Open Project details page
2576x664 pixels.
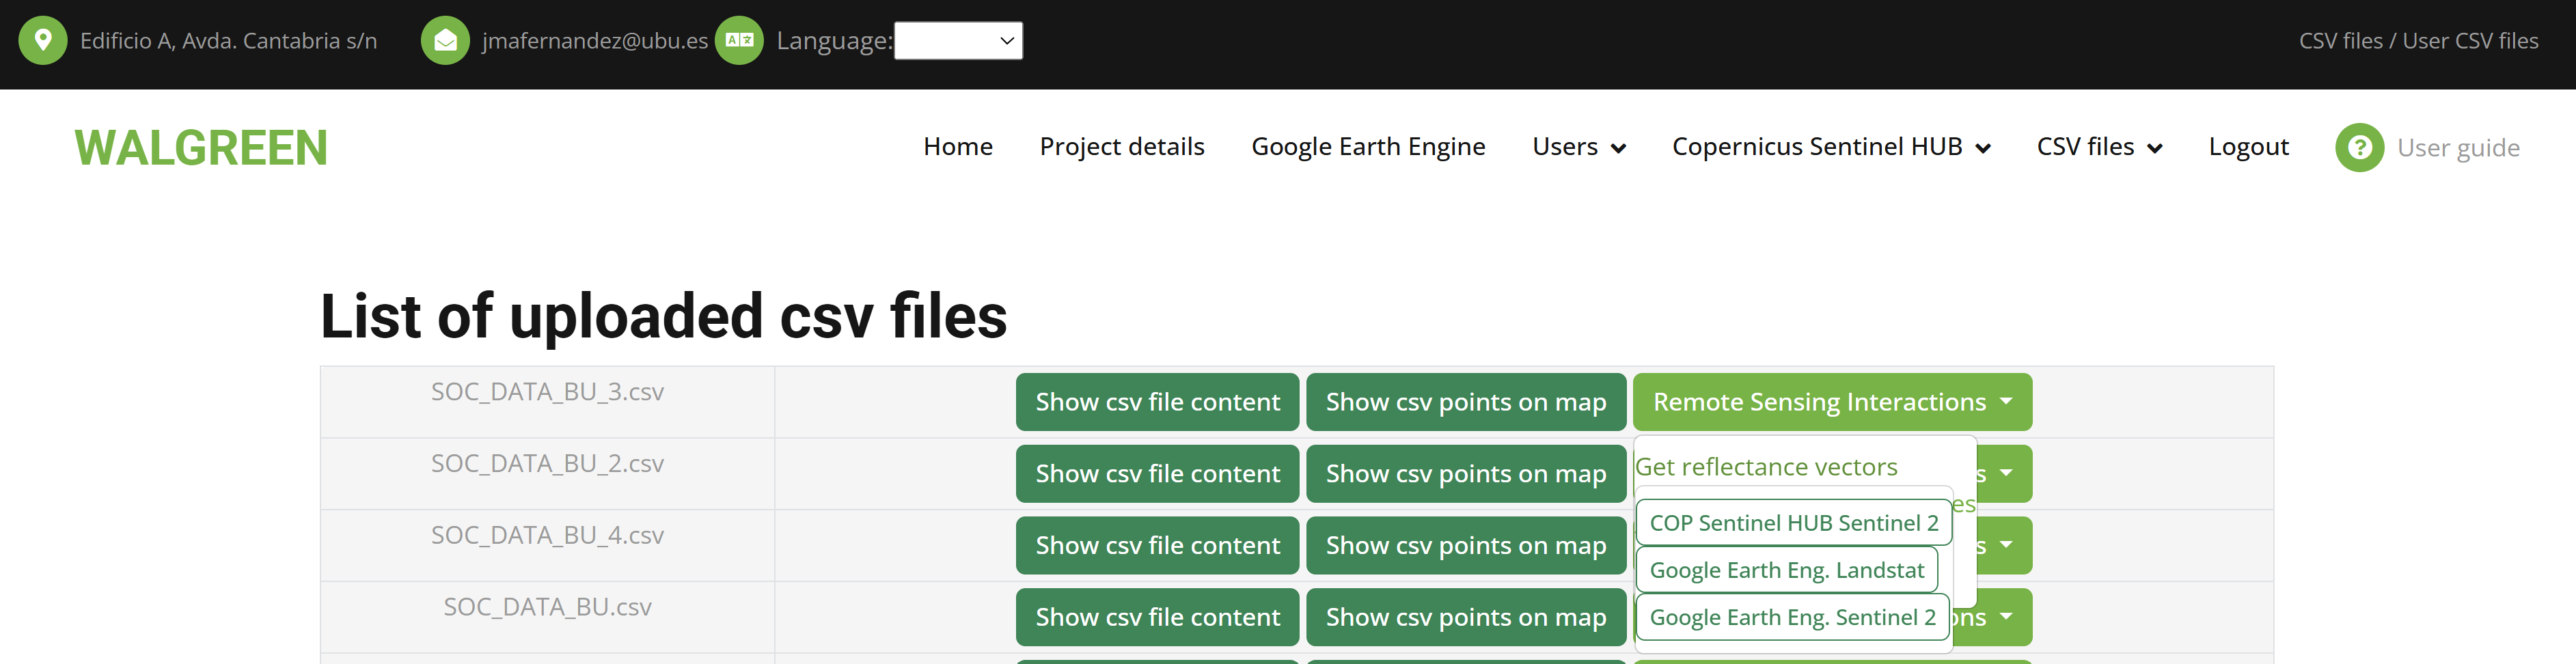(1122, 147)
